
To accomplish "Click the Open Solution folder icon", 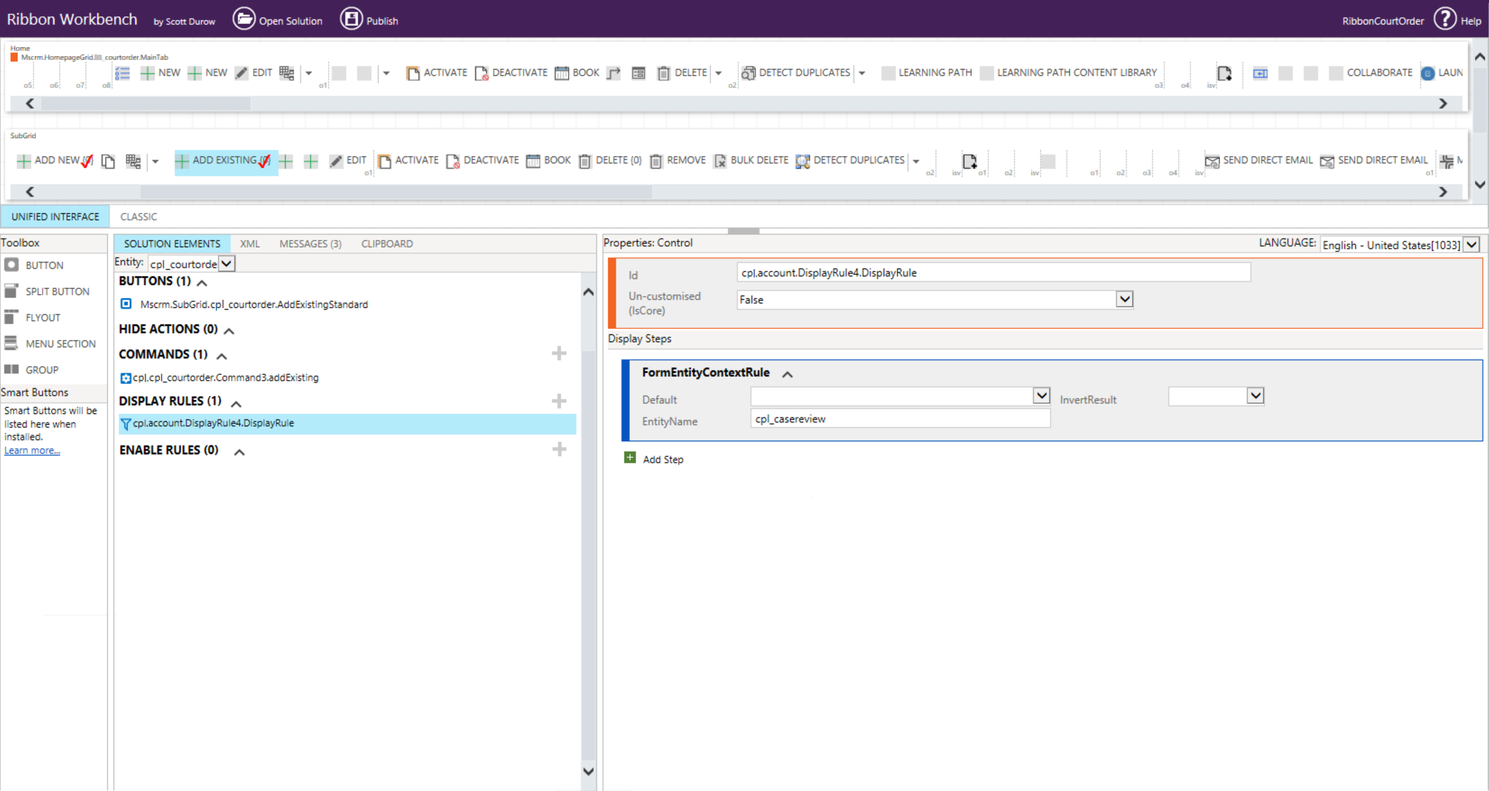I will [x=244, y=19].
